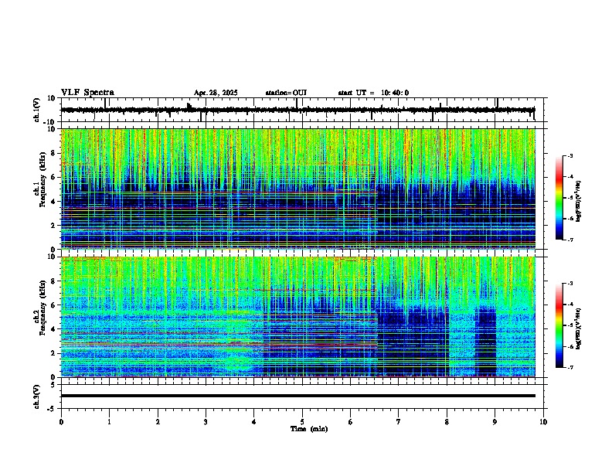Click the "ch.3(V)" axis label

pyautogui.click(x=37, y=396)
